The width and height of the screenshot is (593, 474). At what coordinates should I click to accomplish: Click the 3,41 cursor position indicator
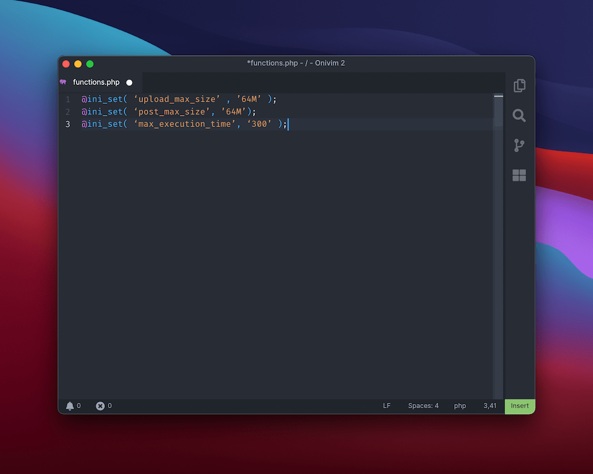point(490,406)
